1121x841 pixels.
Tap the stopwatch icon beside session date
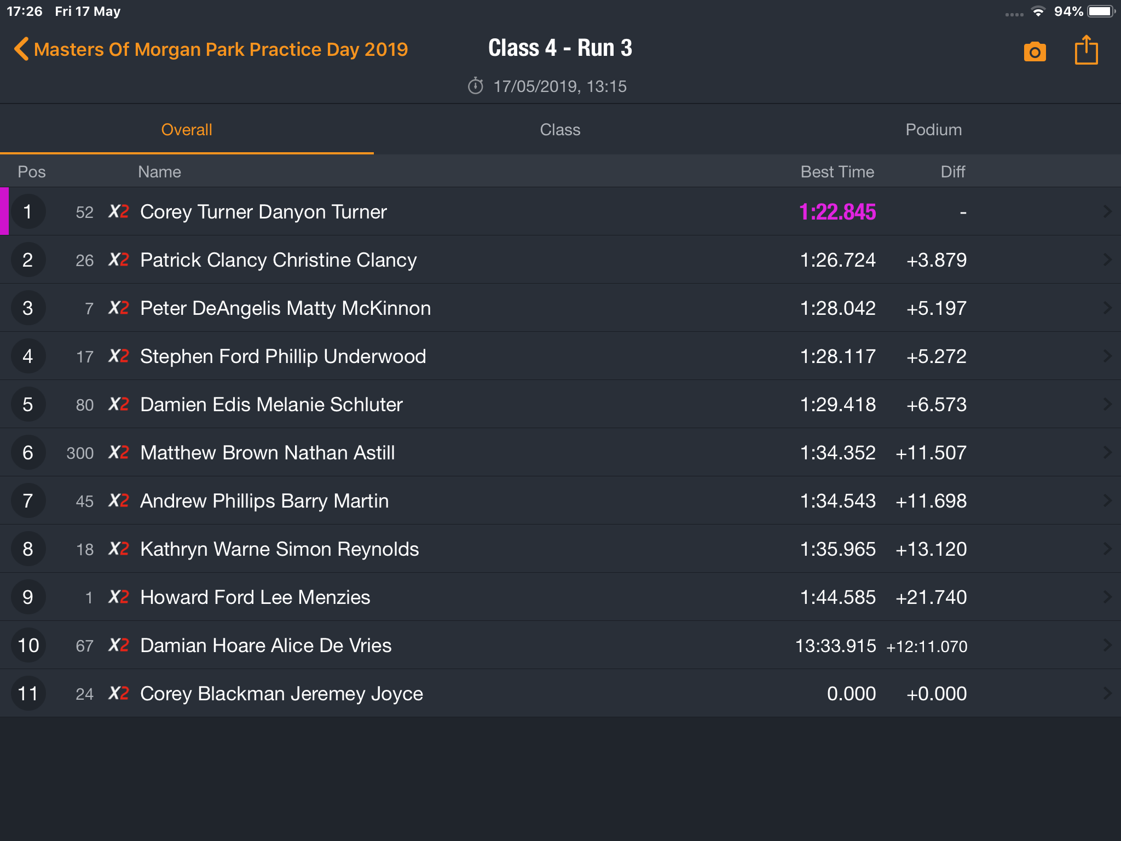pyautogui.click(x=475, y=86)
